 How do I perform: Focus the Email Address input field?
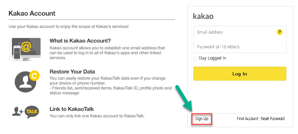tap(240, 32)
